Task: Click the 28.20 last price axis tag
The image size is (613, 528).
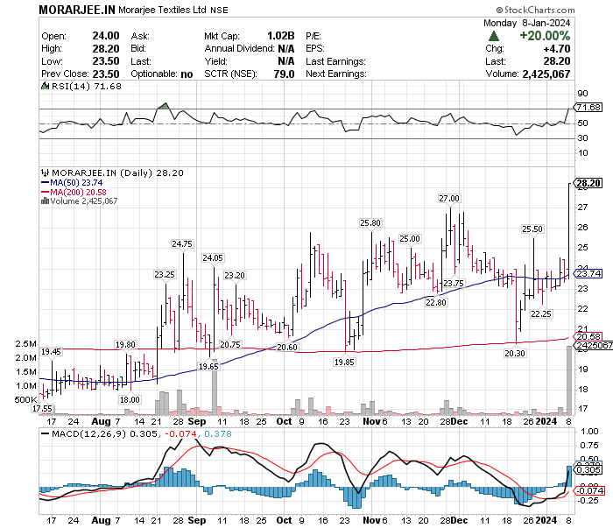Action: point(588,183)
